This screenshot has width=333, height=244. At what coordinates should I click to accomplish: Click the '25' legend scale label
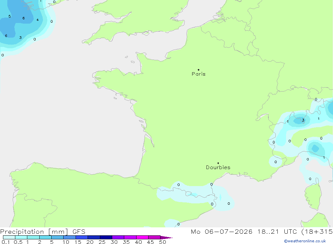pyautogui.click(x=102, y=242)
